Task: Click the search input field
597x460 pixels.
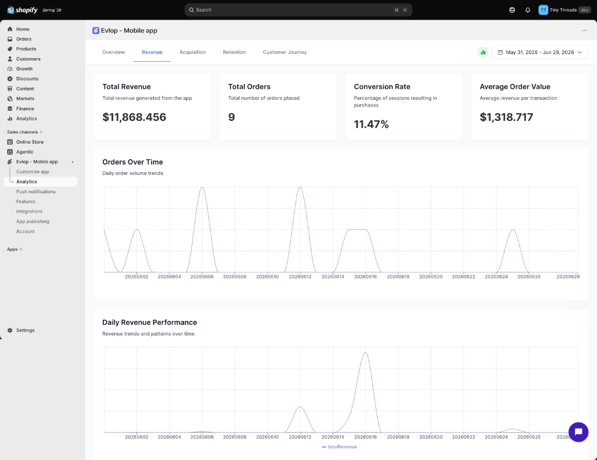Action: coord(298,10)
